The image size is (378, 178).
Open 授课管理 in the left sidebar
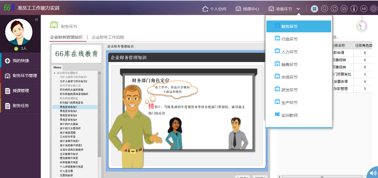pos(21,91)
